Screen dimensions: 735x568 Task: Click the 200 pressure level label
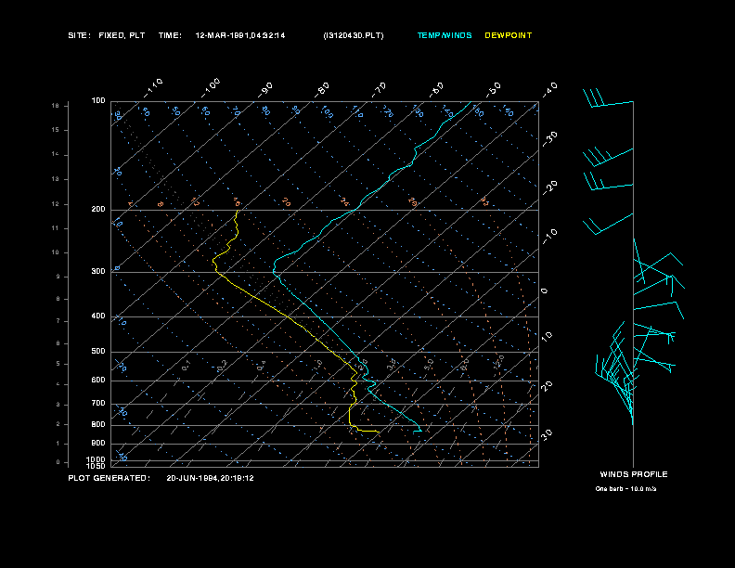point(98,210)
